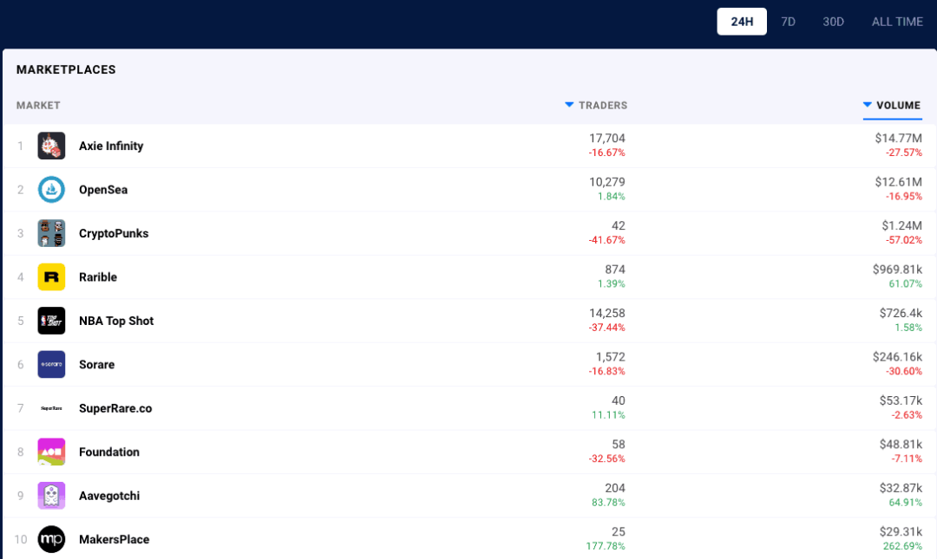Sort by the VOLUME column arrow
937x559 pixels.
point(867,105)
